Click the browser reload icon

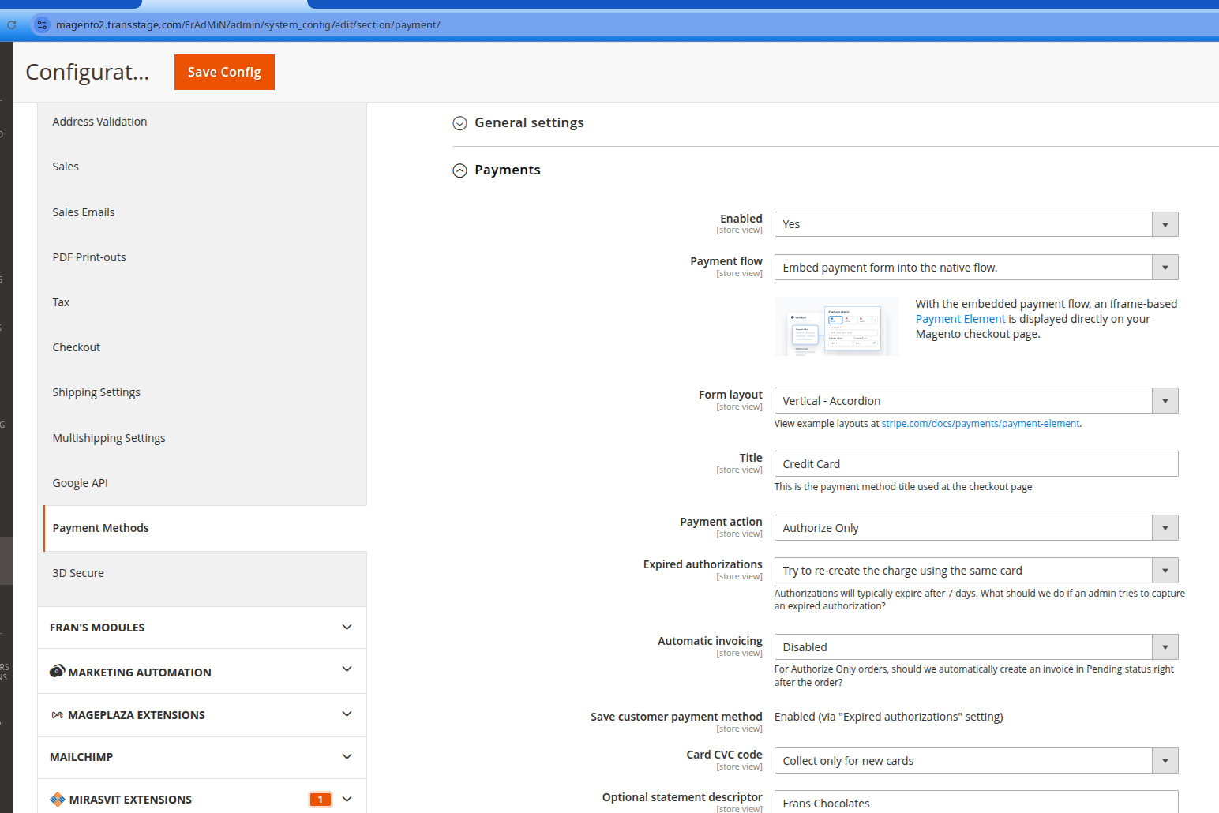coord(11,24)
